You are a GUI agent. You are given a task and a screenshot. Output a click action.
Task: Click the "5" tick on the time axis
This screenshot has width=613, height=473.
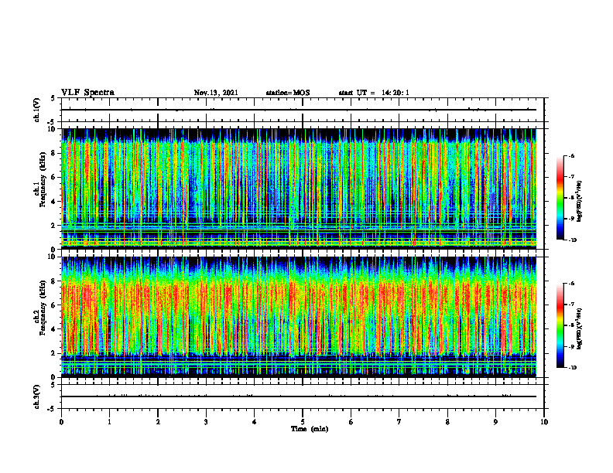click(303, 422)
